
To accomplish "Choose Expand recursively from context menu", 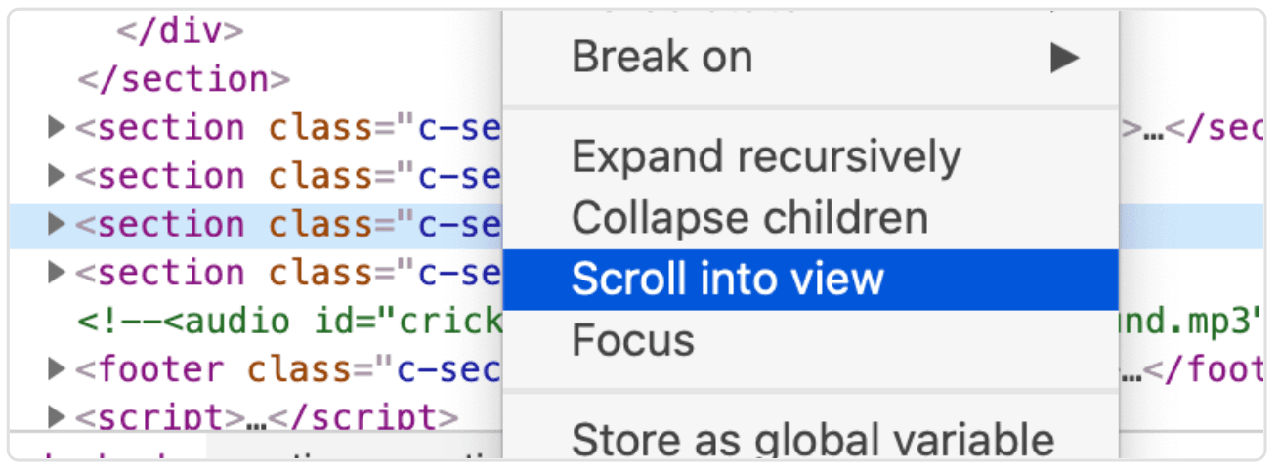I will click(766, 157).
